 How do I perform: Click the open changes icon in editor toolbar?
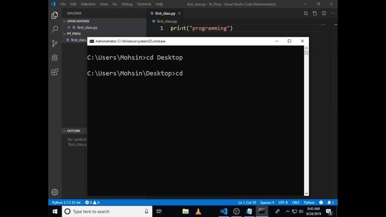point(315,13)
